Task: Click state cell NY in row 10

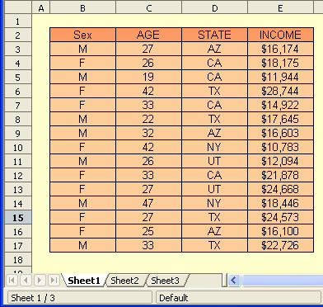Action: 214,147
